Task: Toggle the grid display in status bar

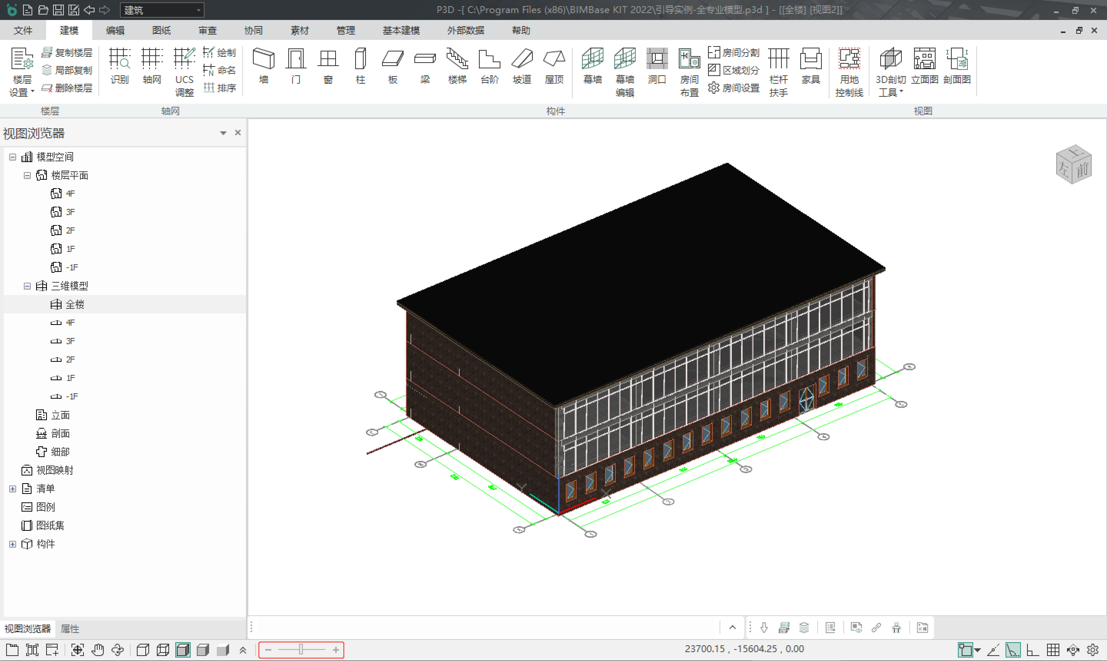Action: click(1053, 650)
